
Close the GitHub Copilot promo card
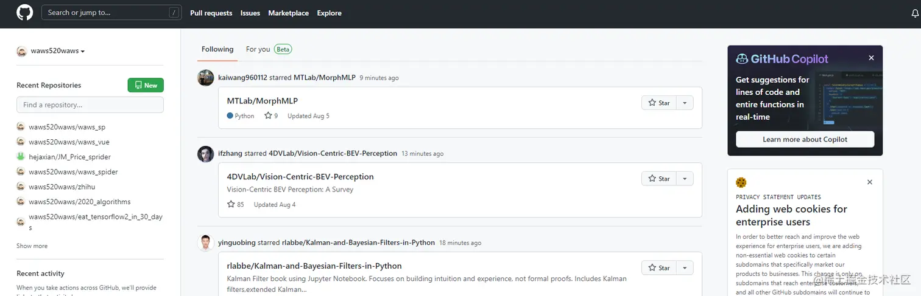tap(871, 58)
